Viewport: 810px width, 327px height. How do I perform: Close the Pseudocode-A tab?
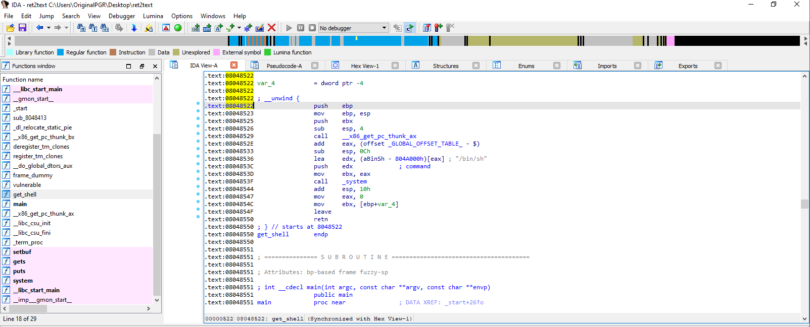315,66
